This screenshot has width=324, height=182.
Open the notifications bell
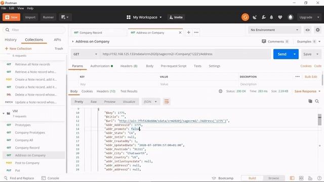271,17
